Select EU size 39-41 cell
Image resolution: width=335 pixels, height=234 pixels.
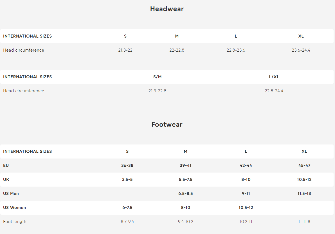[x=185, y=166]
